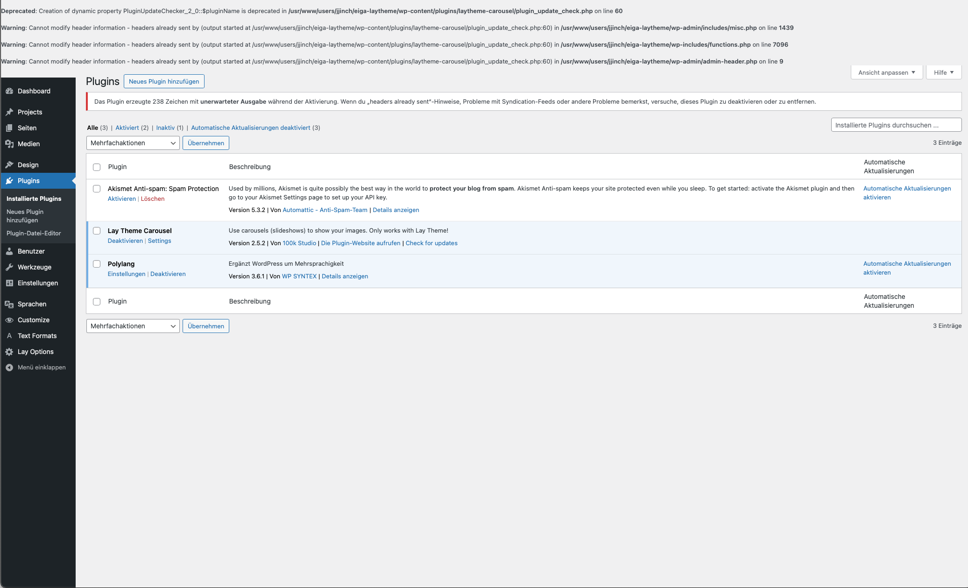Viewport: 968px width, 588px height.
Task: Click the Dashboard gauge icon in sidebar
Action: (9, 91)
